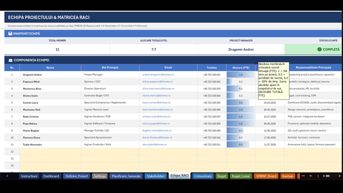Open the Instructiuni sheet tab

(29, 176)
